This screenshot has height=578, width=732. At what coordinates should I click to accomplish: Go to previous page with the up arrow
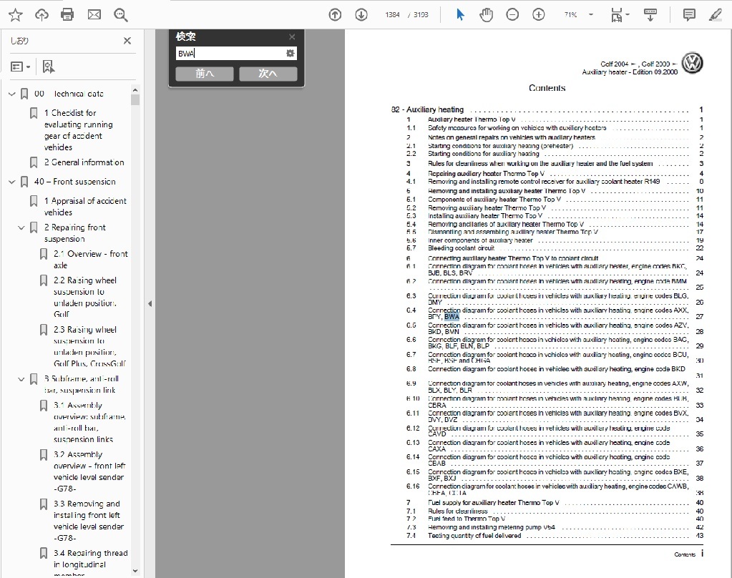click(x=335, y=15)
